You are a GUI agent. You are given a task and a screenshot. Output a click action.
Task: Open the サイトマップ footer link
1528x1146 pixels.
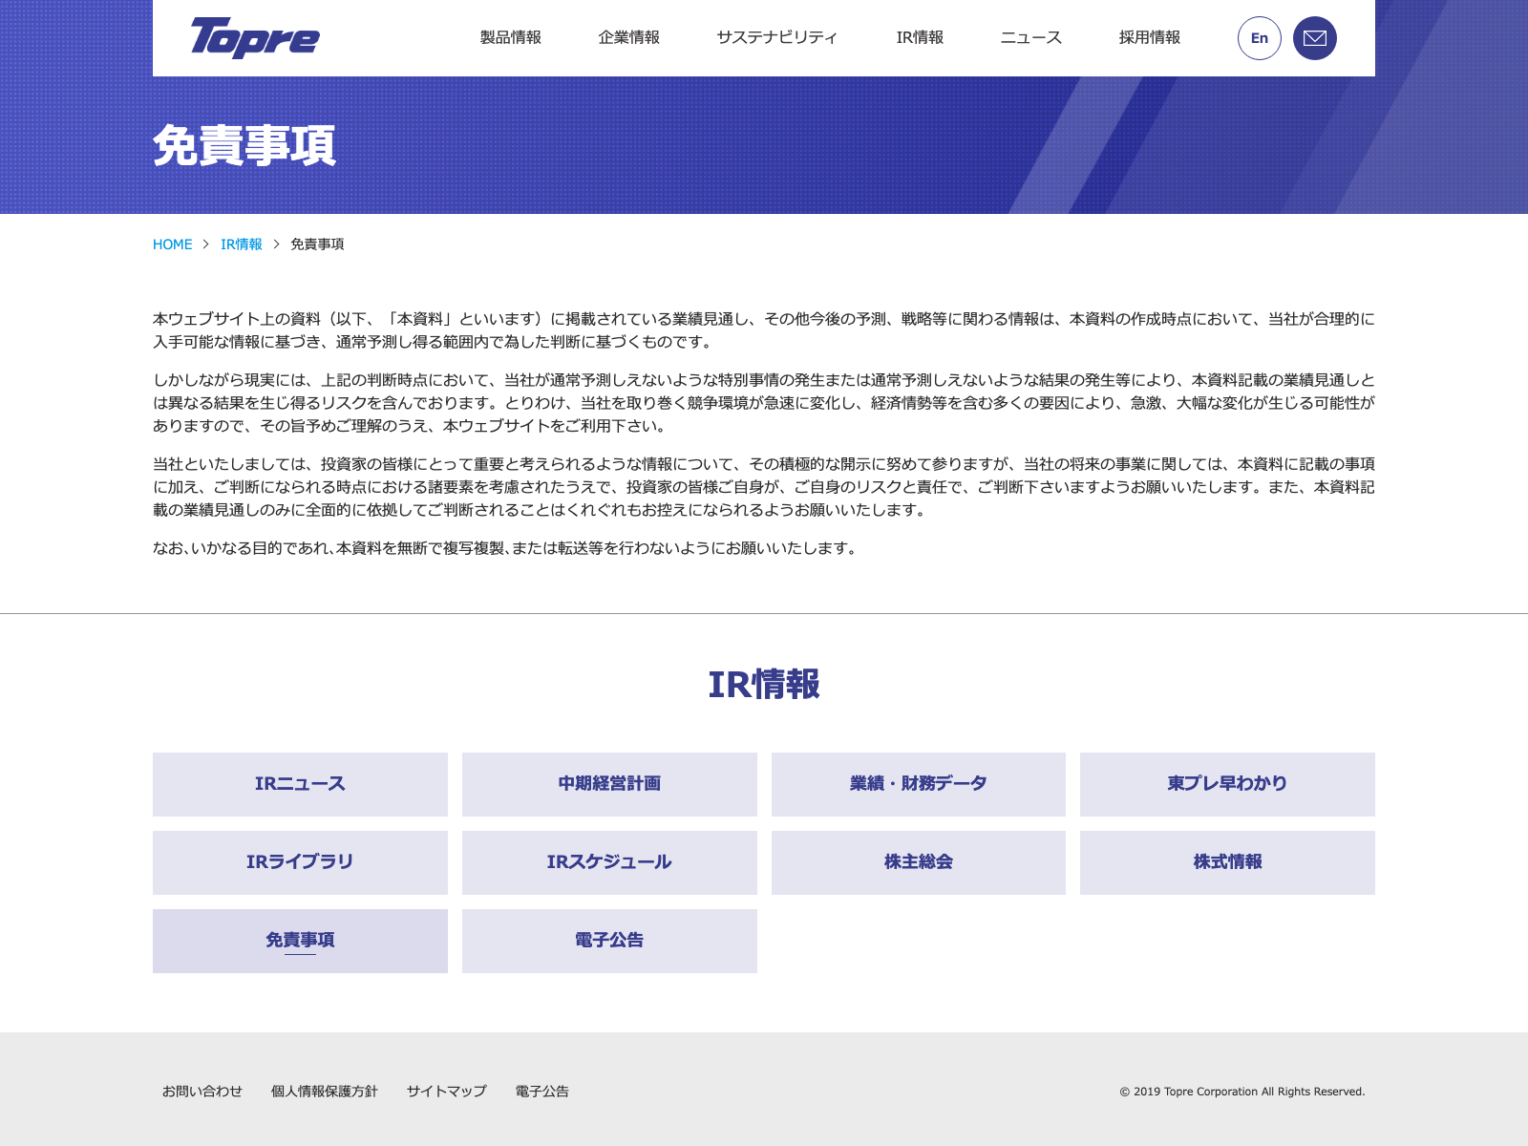pos(446,1092)
